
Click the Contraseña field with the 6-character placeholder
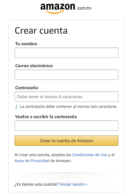click(66, 97)
